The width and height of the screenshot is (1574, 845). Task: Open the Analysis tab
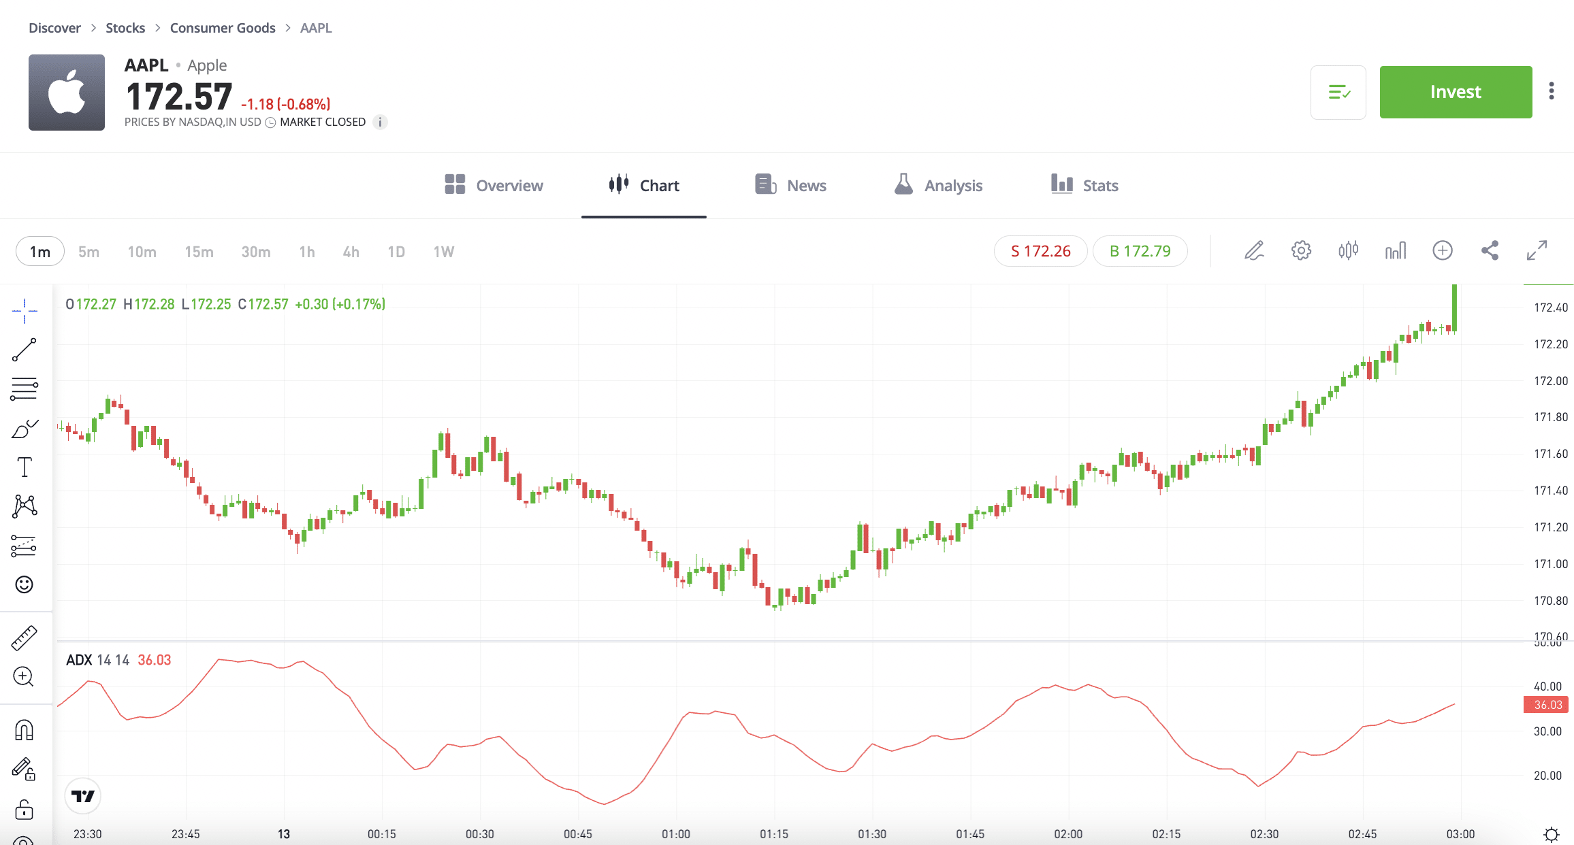(938, 185)
